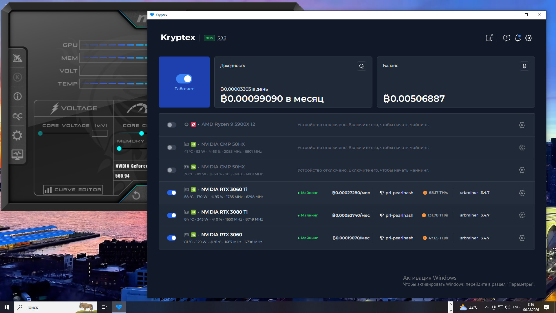
Task: Click the ENG language indicator in taskbar
Action: pyautogui.click(x=516, y=307)
